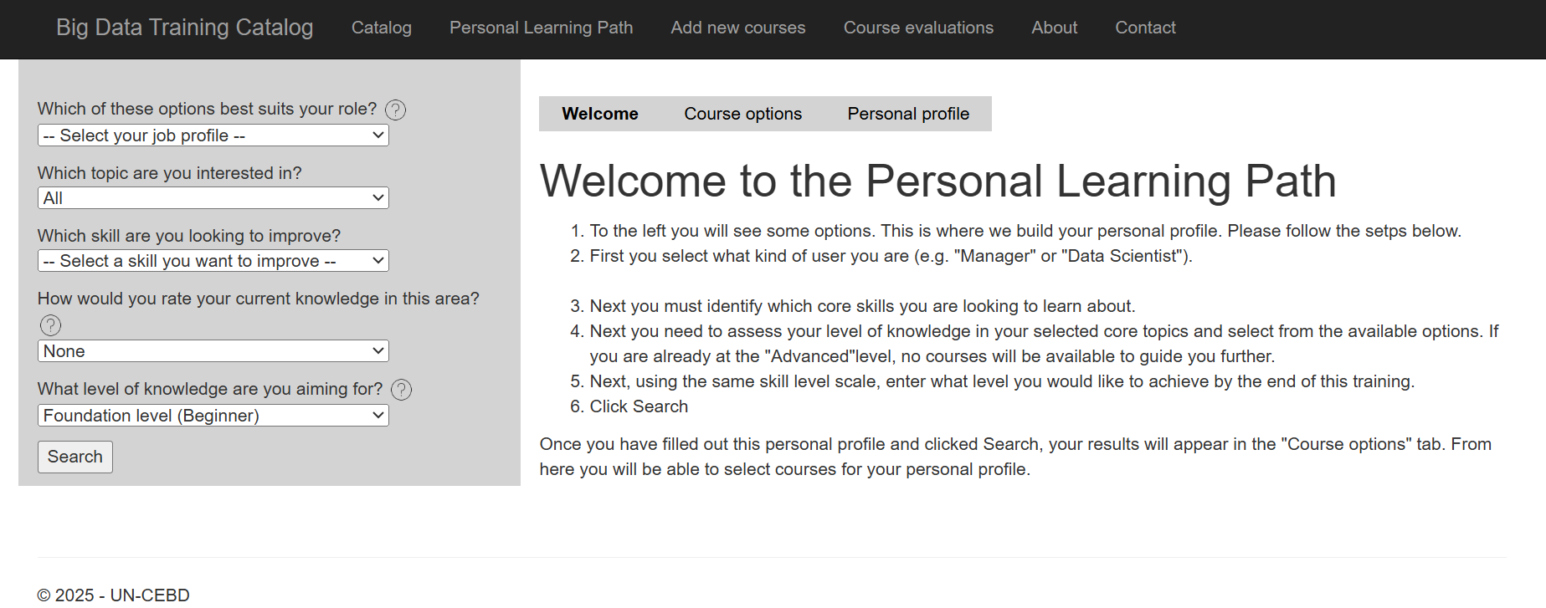The image size is (1546, 608).
Task: Open the Contact page link
Action: [x=1145, y=28]
